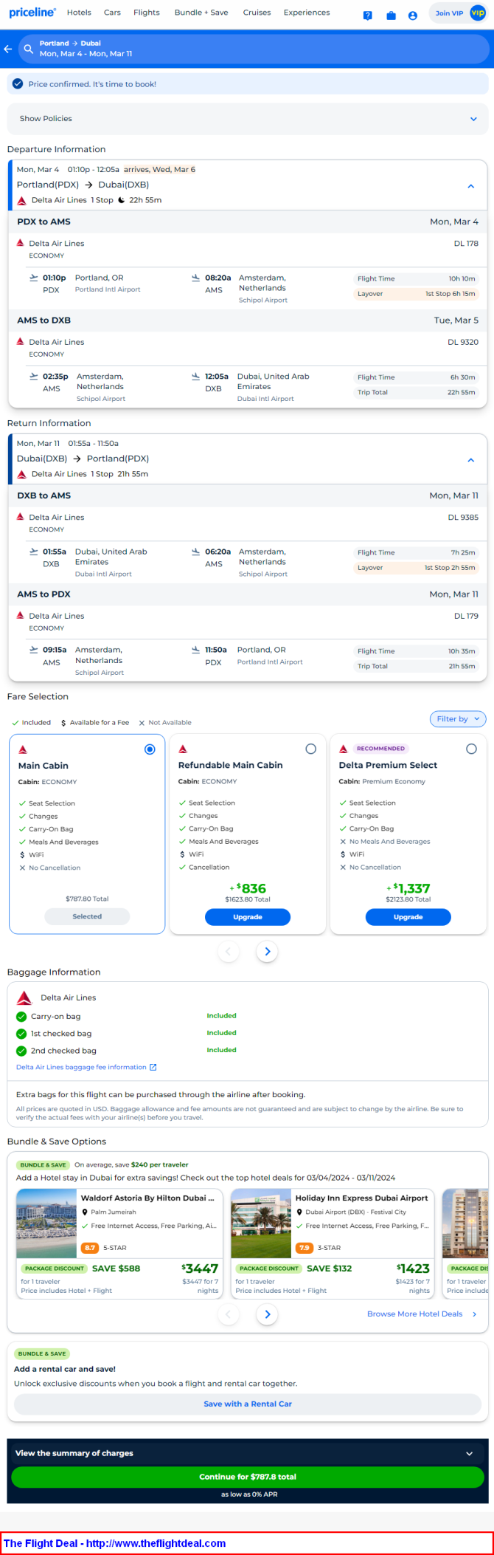This screenshot has height=1555, width=494.
Task: Click the search magnifier icon
Action: point(29,49)
